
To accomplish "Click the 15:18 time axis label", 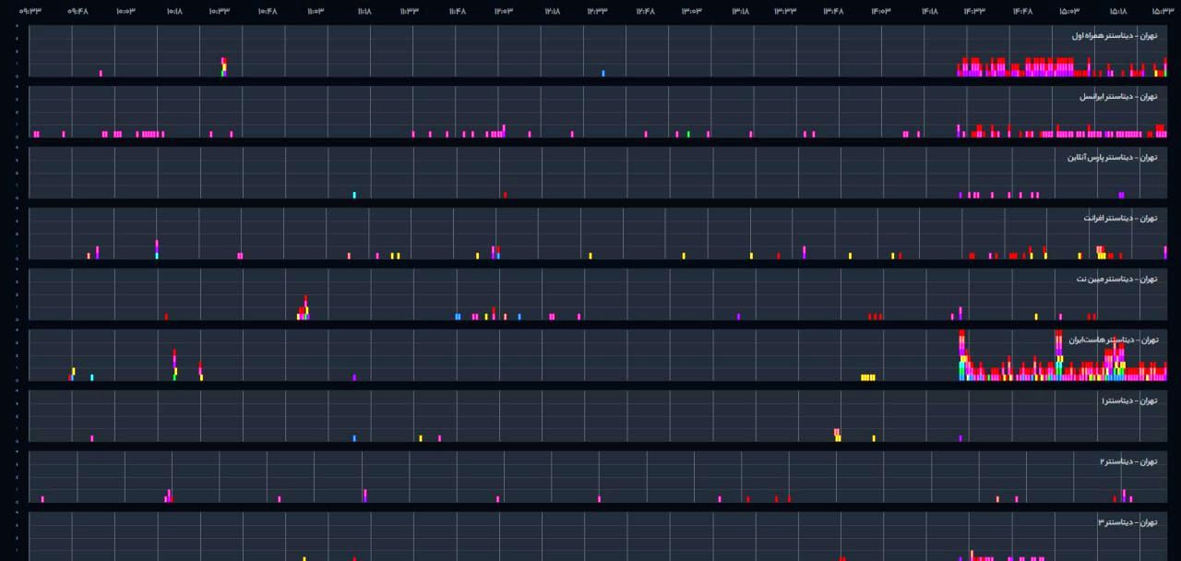I will (x=1116, y=11).
